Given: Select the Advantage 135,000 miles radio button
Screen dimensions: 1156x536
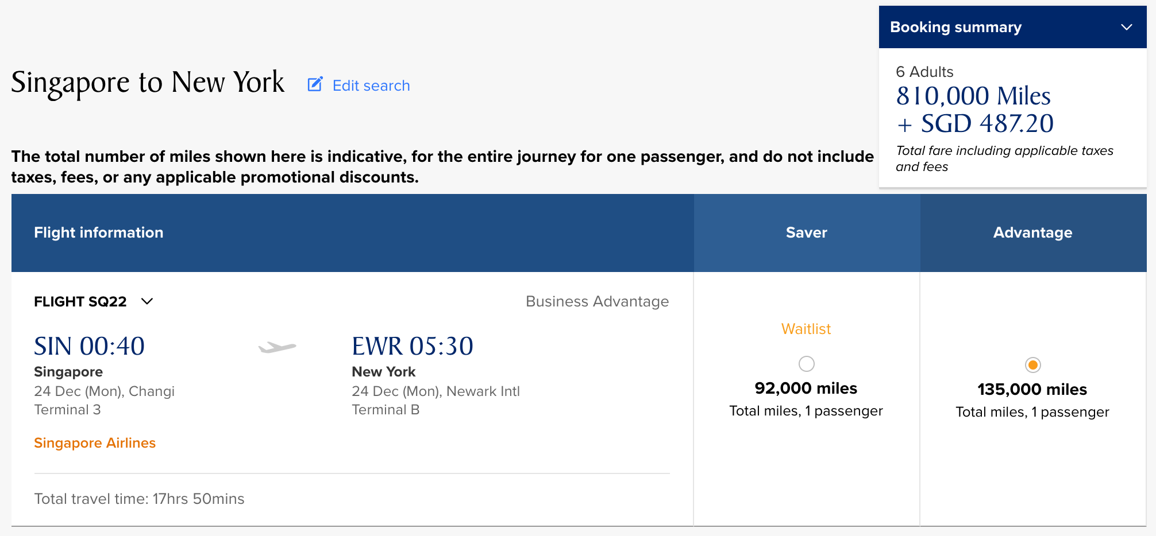Looking at the screenshot, I should tap(1032, 365).
